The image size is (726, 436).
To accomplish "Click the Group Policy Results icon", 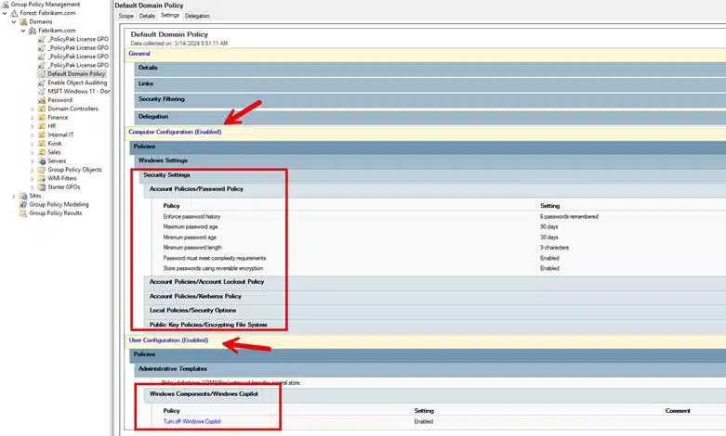I will point(22,213).
